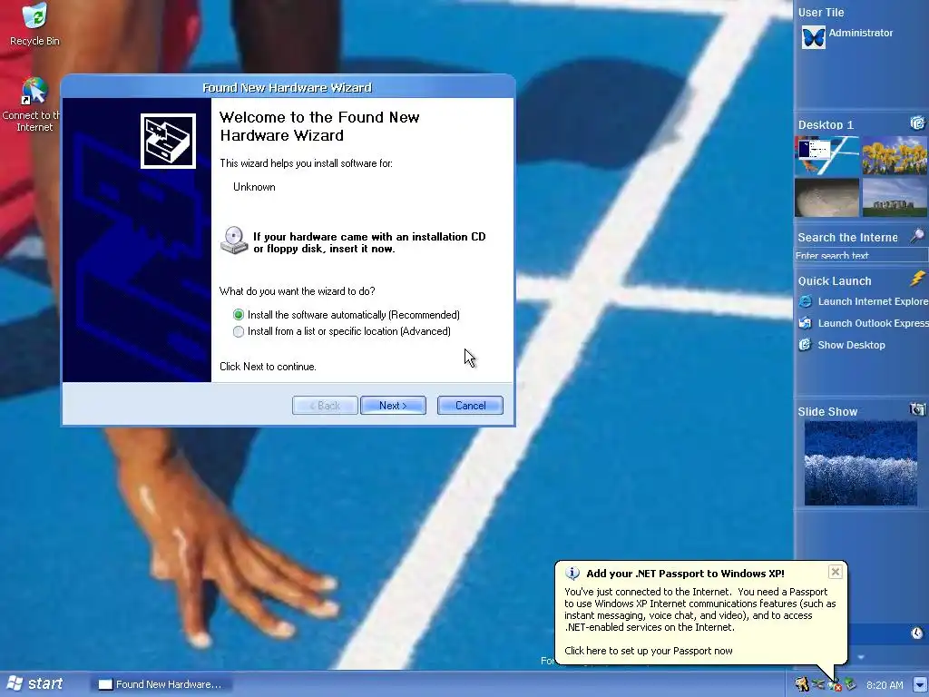Open the Recycle Bin desktop icon
This screenshot has width=929, height=697.
pos(34,25)
